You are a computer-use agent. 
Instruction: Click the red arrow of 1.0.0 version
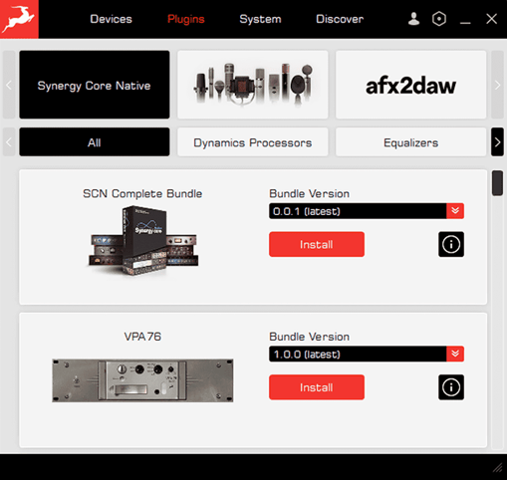tap(455, 354)
